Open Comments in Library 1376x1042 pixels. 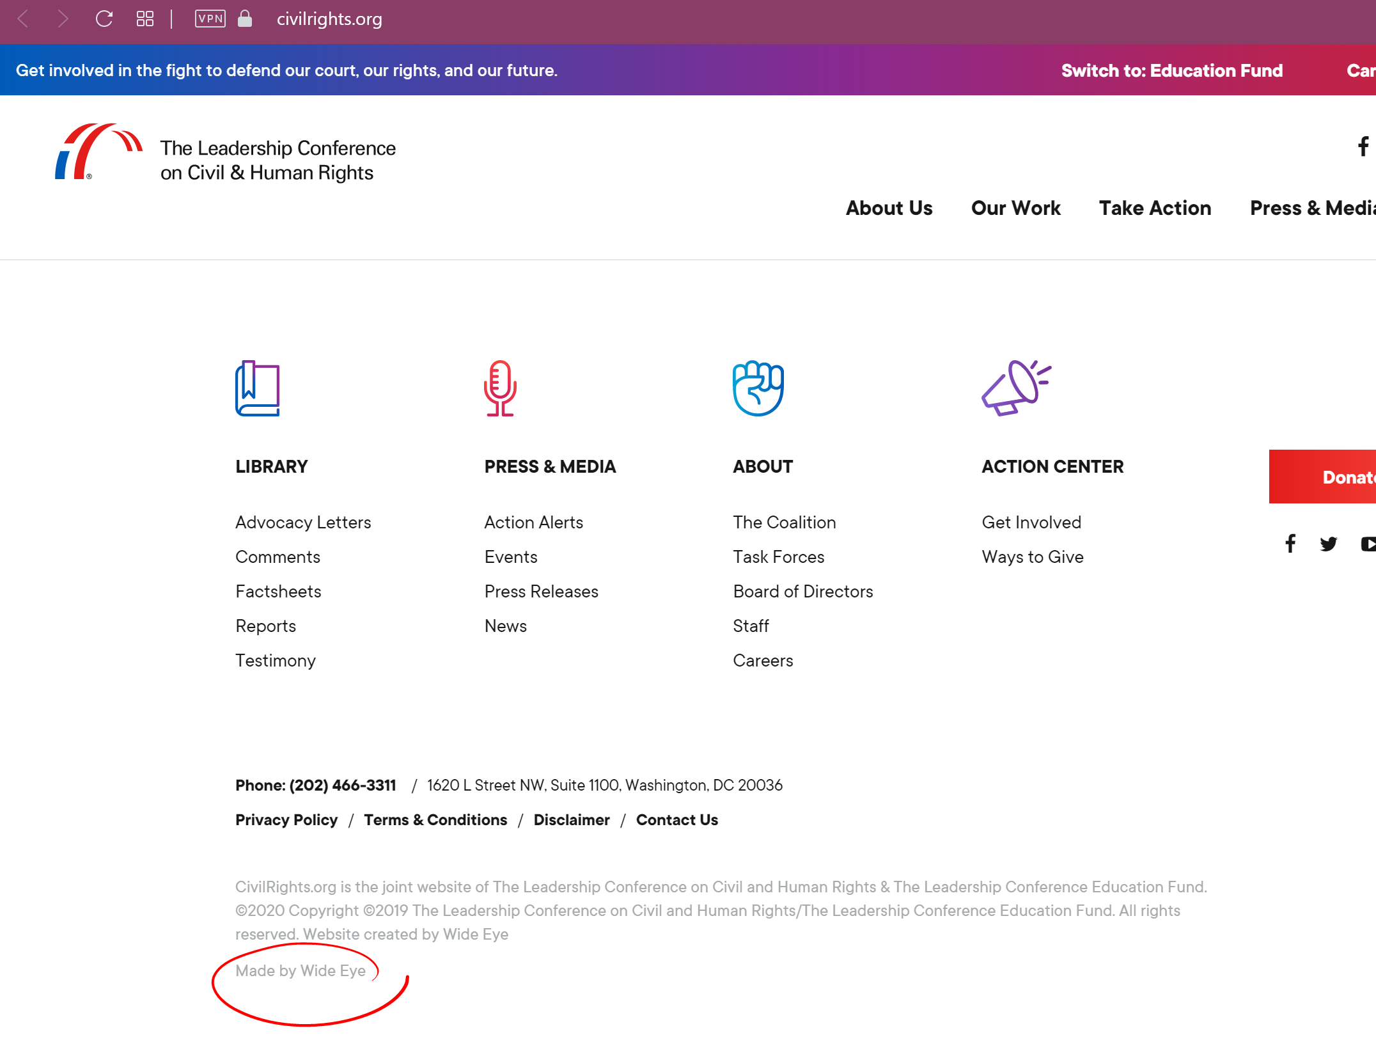pos(278,557)
